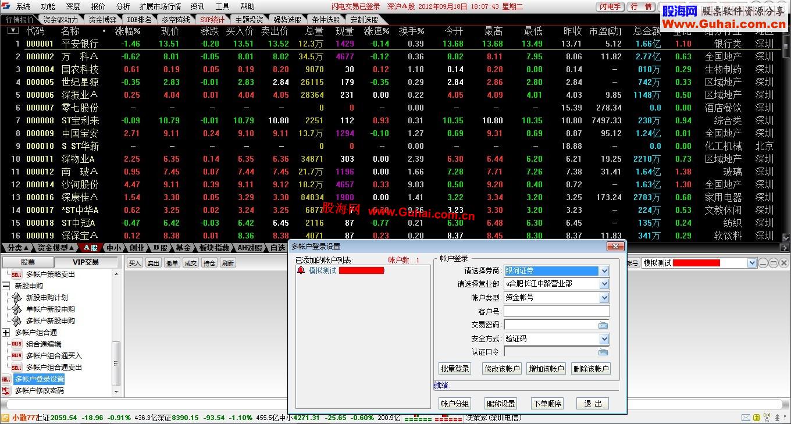Click the 修改该帐户 button
Image resolution: width=791 pixels, height=424 pixels.
pos(502,369)
